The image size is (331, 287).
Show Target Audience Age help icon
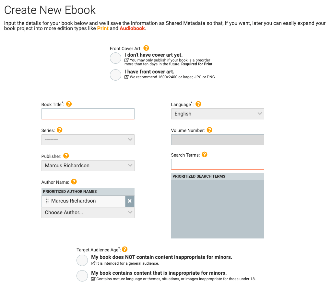tap(124, 249)
